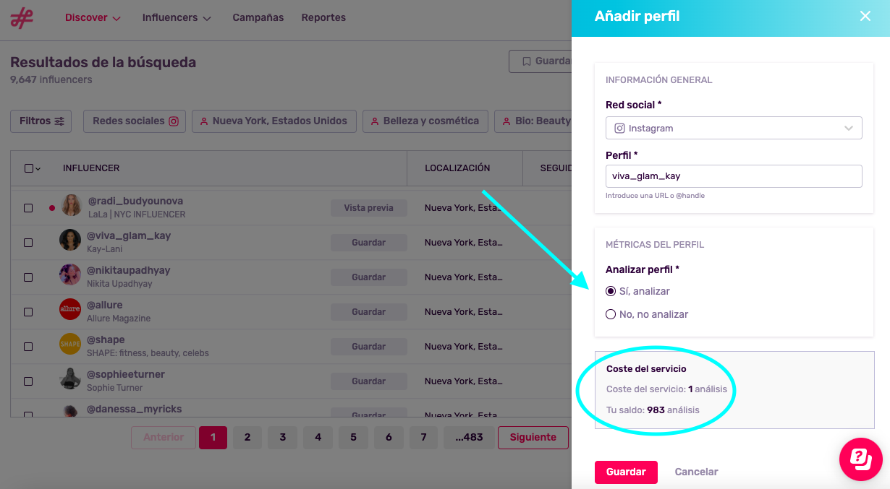The image size is (890, 489).
Task: Open the Reportes section
Action: point(323,17)
